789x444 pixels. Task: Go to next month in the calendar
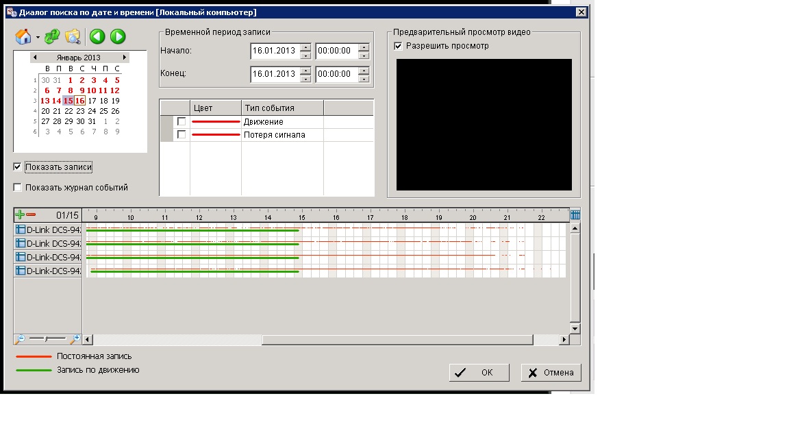(124, 58)
